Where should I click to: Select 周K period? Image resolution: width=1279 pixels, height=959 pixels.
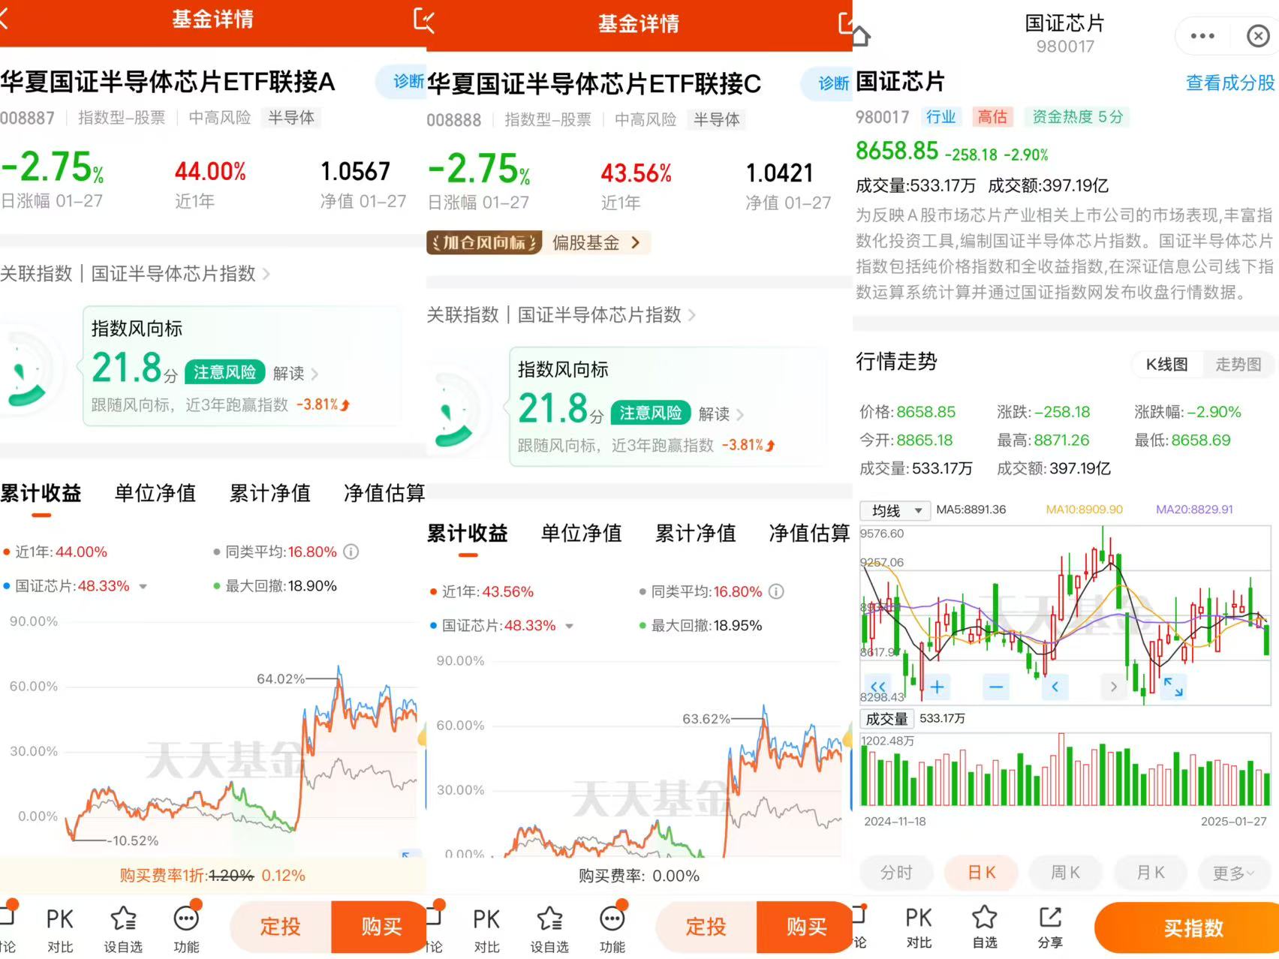[x=1065, y=873]
